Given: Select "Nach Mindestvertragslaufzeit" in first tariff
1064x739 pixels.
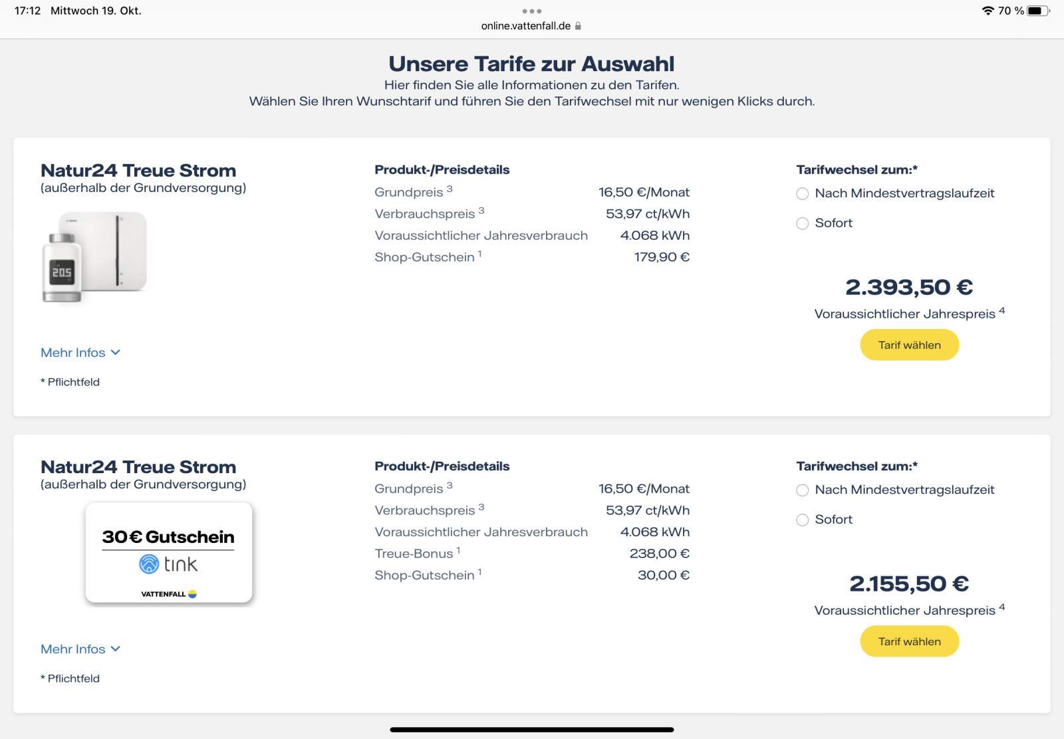Looking at the screenshot, I should (x=803, y=193).
